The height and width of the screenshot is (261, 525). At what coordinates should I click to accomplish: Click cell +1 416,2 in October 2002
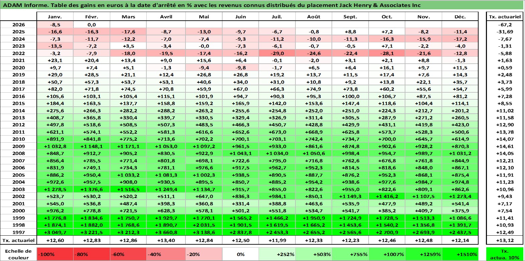pyautogui.click(x=387, y=196)
